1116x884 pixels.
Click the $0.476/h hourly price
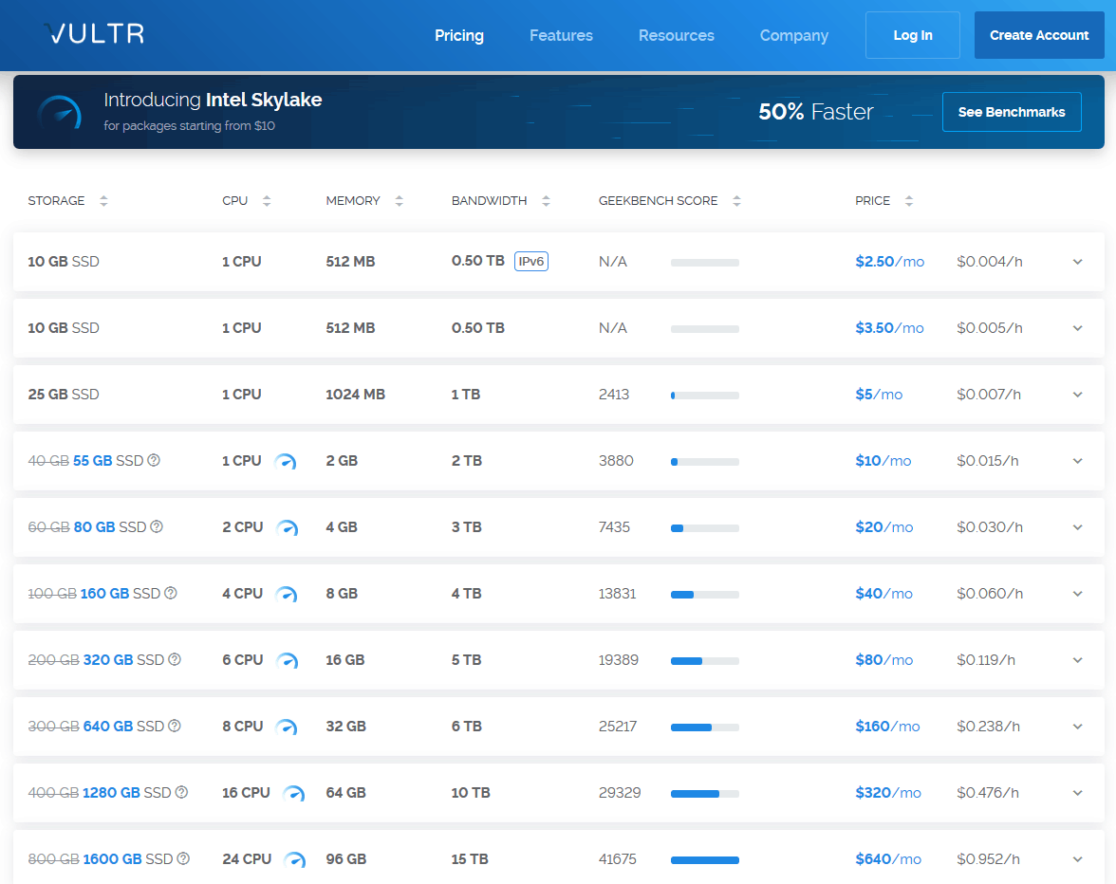click(988, 793)
